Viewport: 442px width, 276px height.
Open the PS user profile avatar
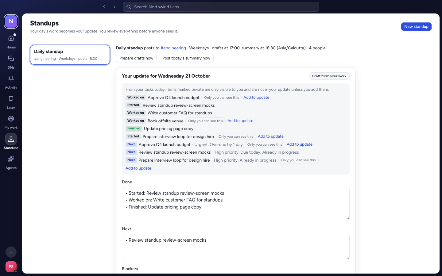coord(11,267)
